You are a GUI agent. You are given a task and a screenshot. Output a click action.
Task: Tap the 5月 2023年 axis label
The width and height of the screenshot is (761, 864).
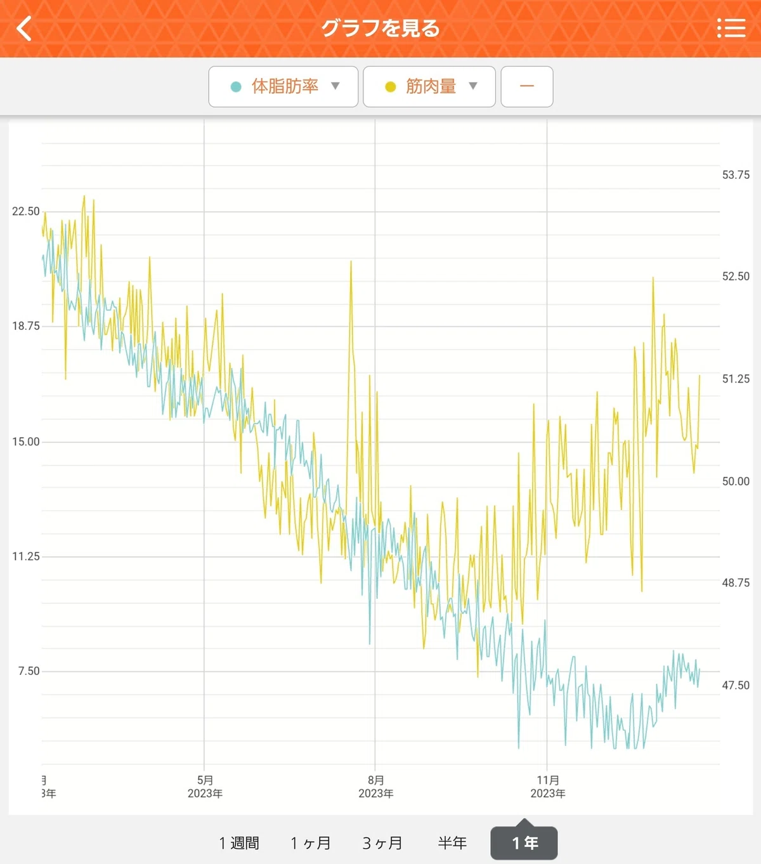(205, 787)
